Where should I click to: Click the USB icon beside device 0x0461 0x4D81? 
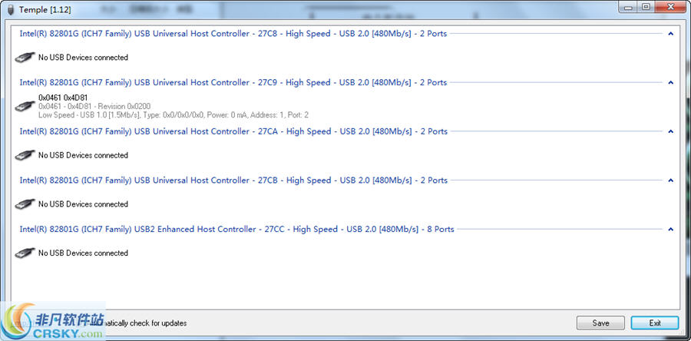coord(25,106)
